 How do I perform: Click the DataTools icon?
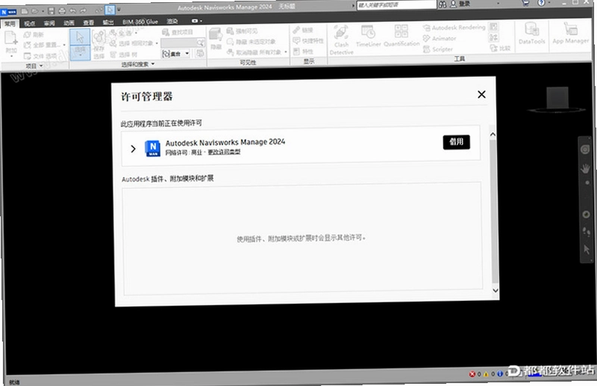531,29
